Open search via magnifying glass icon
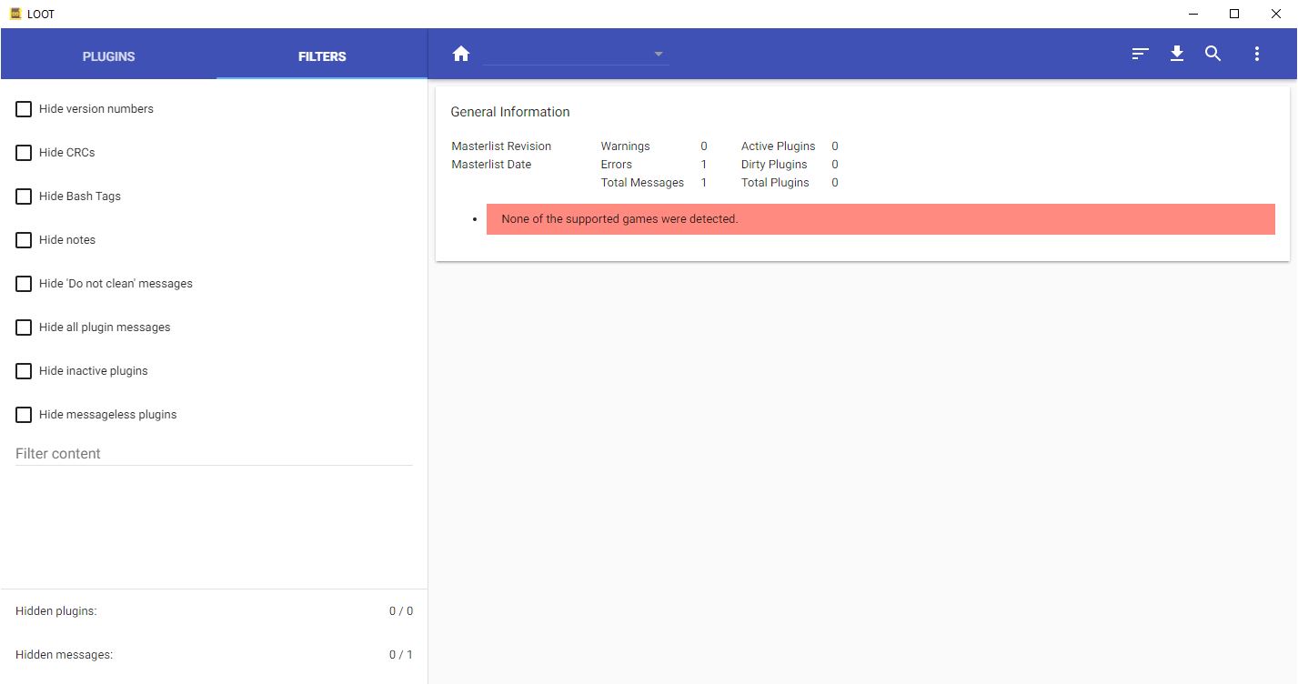1298x685 pixels. coord(1212,54)
